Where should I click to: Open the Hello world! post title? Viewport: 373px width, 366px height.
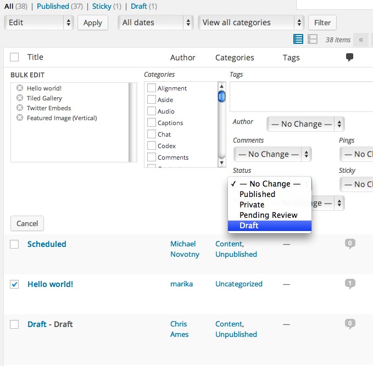click(x=50, y=284)
